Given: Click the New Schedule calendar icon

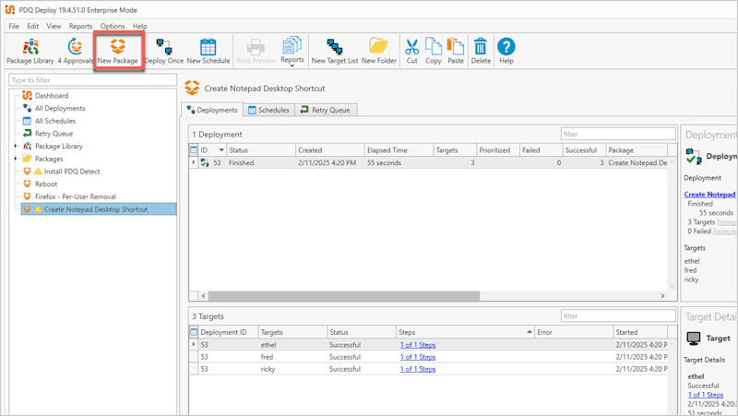Looking at the screenshot, I should 208,52.
